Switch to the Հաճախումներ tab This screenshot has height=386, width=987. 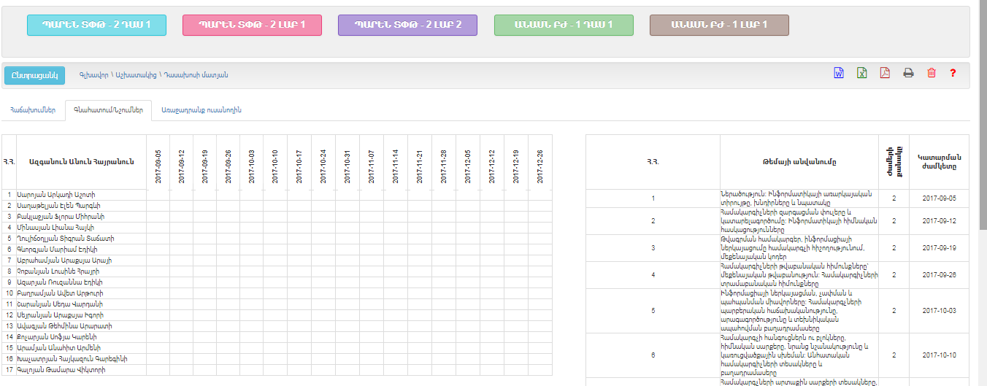click(x=33, y=110)
